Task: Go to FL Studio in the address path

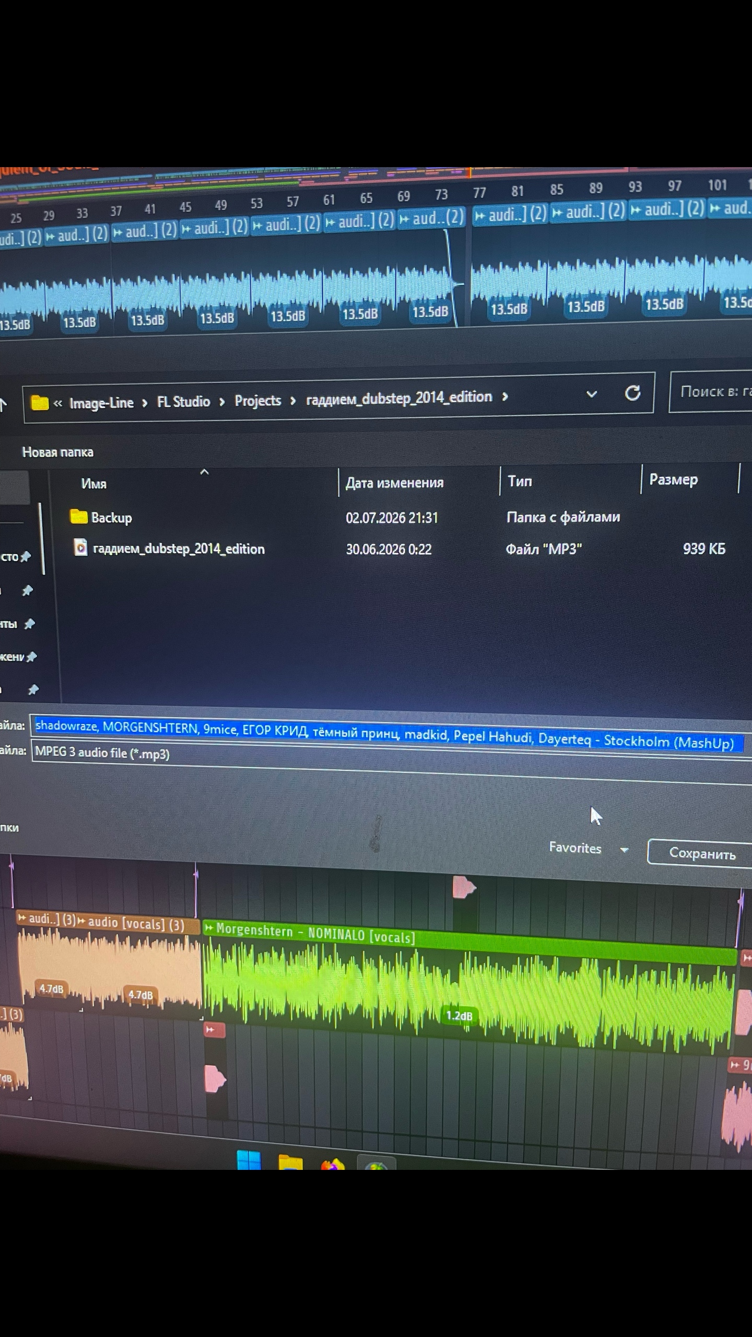Action: click(x=184, y=402)
